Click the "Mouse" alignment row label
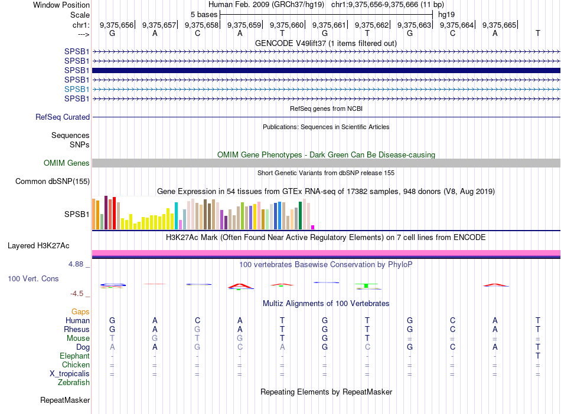The image size is (561, 414). (78, 339)
